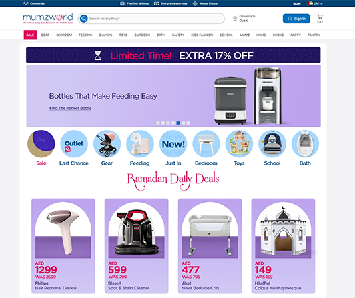Click the Sign In button
Image resolution: width=355 pixels, height=298 pixels.
[296, 19]
